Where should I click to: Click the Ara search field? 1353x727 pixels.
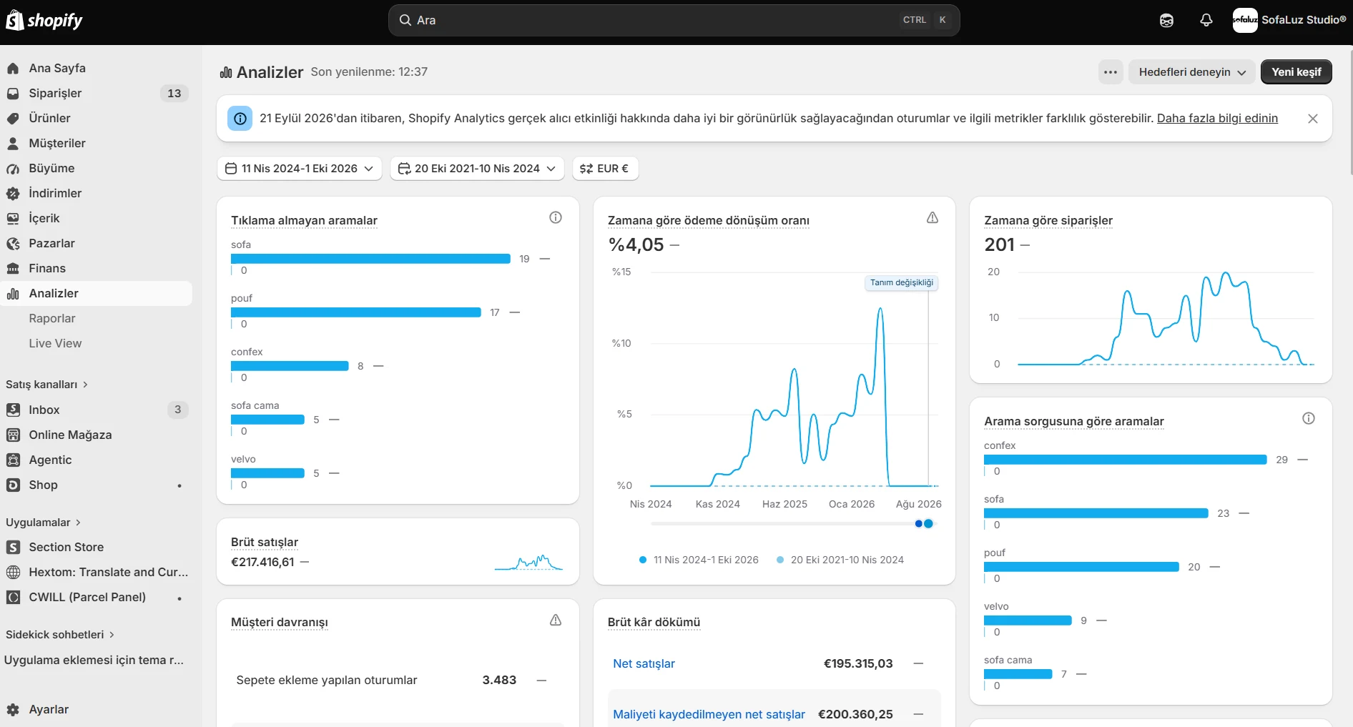(674, 20)
